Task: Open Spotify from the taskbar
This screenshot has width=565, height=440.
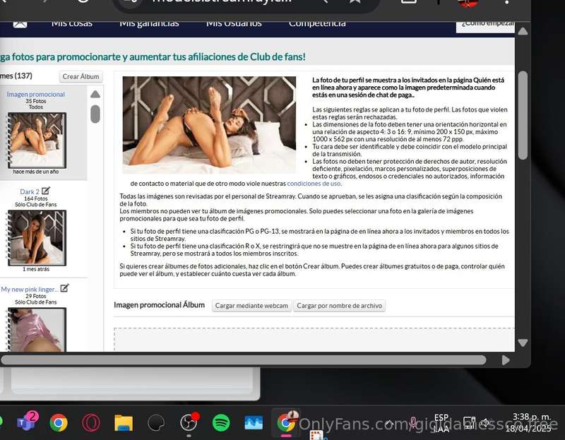Action: click(x=221, y=423)
